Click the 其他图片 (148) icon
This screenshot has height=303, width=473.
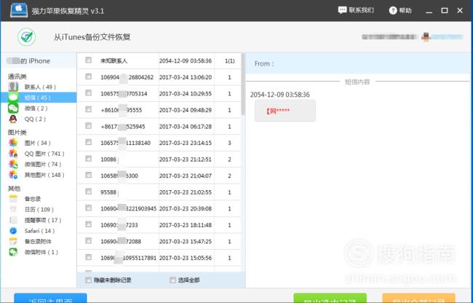pos(13,175)
